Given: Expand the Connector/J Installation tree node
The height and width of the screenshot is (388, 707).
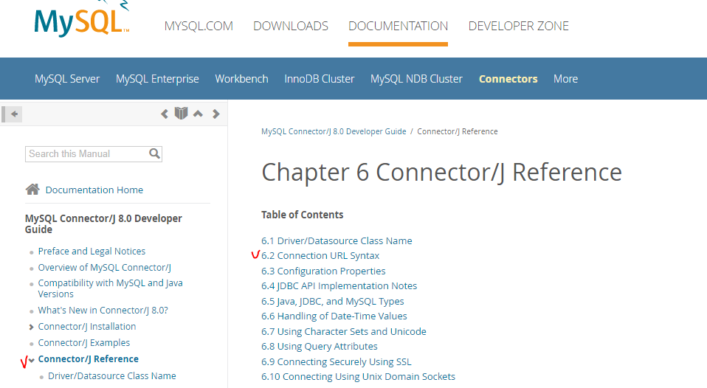Looking at the screenshot, I should point(31,328).
